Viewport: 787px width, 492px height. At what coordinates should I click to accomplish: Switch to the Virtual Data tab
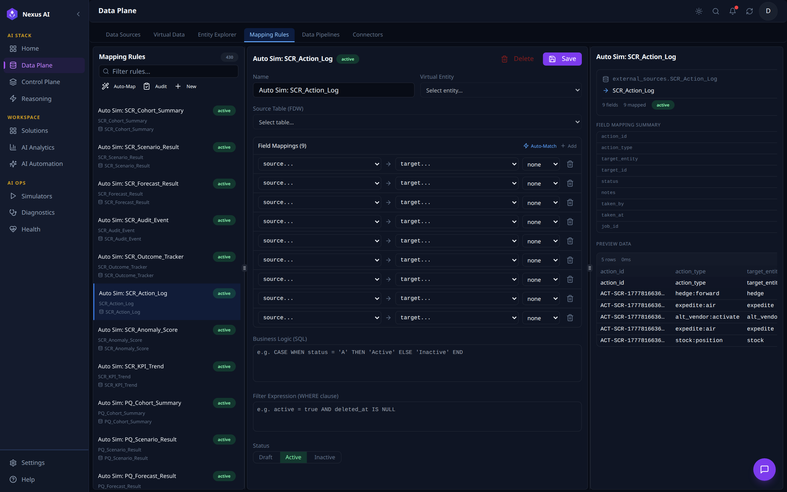click(x=169, y=34)
